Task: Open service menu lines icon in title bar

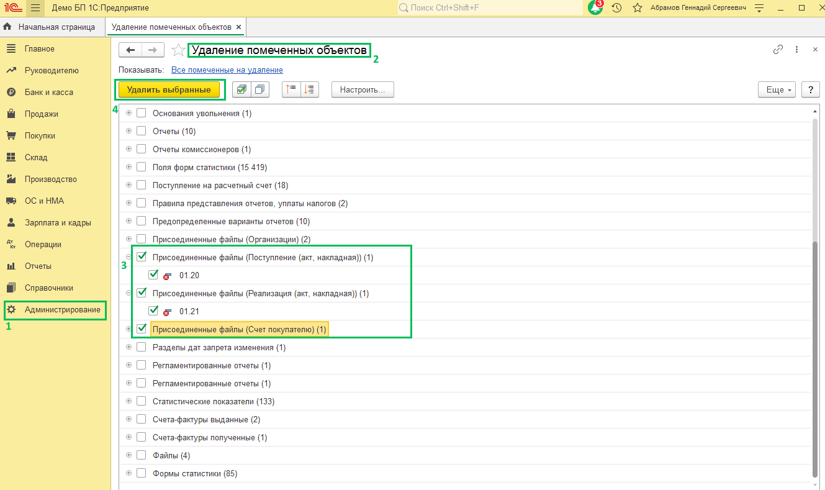Action: coord(759,8)
